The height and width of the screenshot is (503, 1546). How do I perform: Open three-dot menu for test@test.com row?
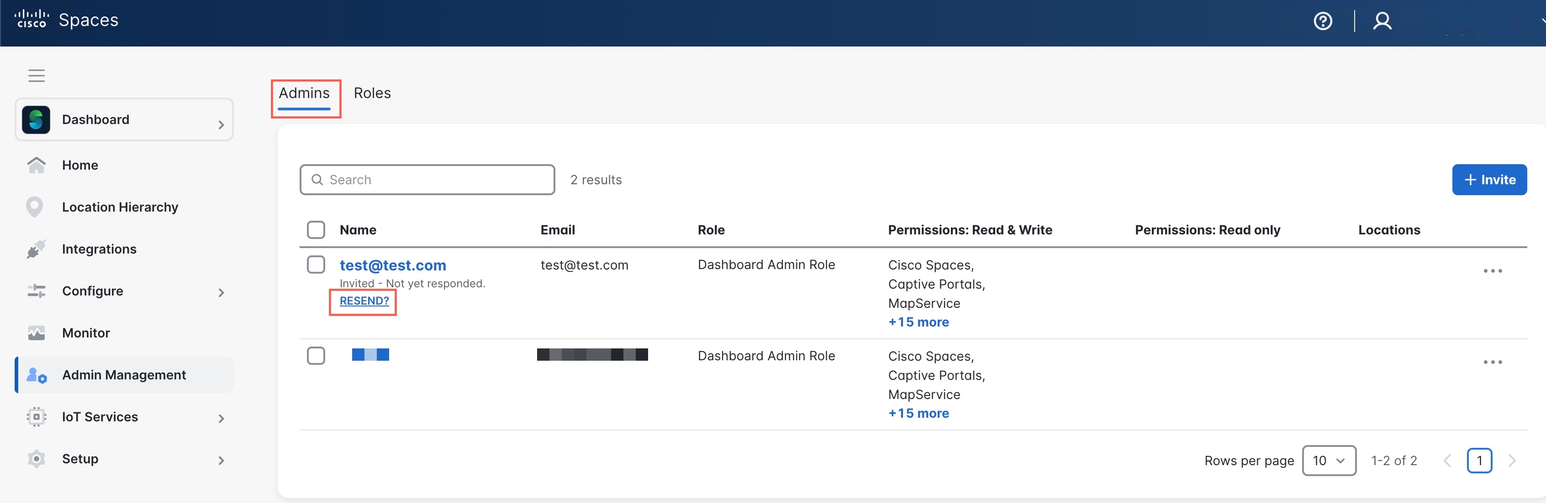click(1492, 271)
